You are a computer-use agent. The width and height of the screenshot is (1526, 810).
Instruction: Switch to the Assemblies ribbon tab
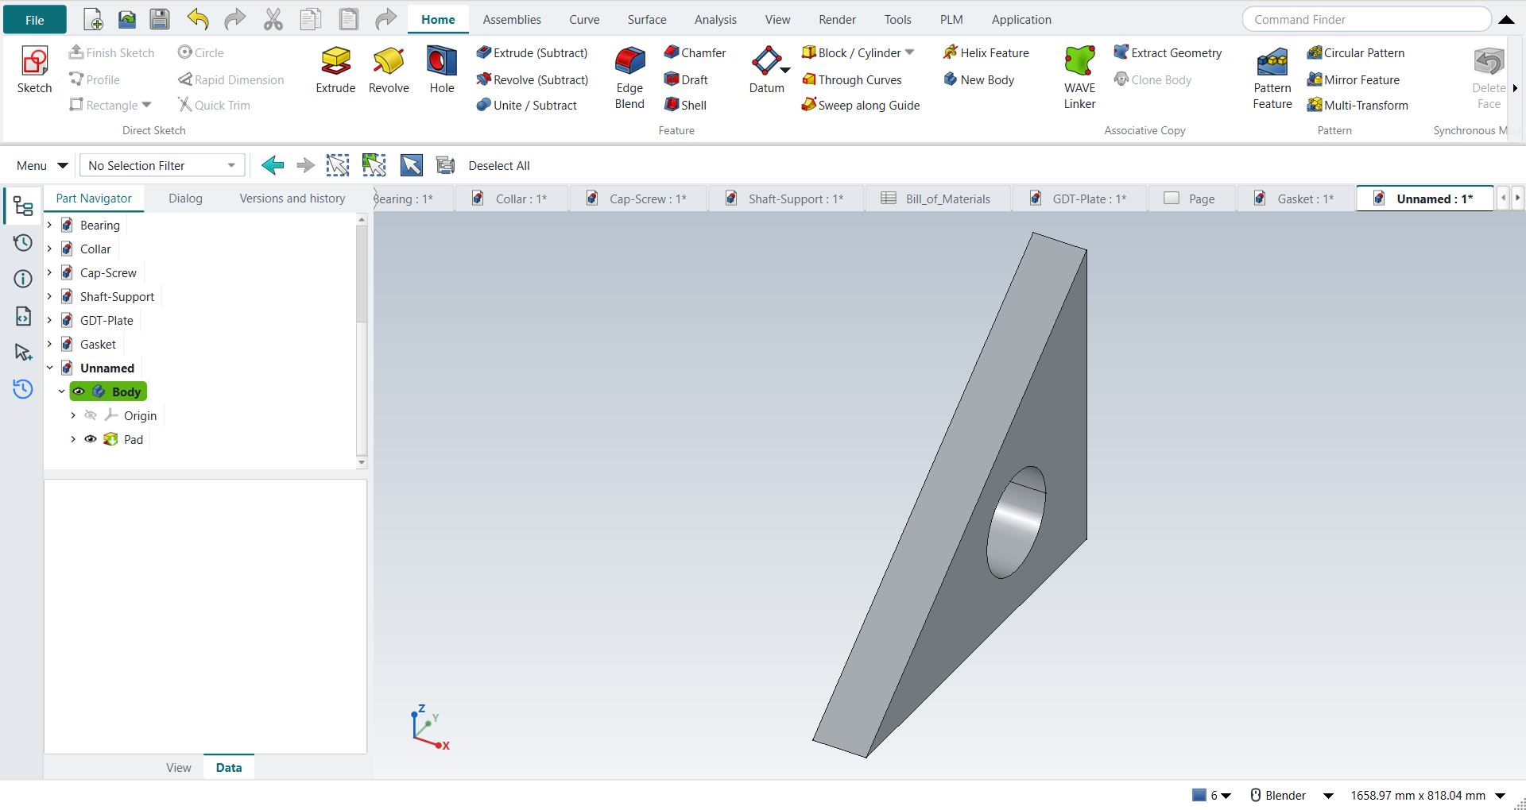point(512,20)
